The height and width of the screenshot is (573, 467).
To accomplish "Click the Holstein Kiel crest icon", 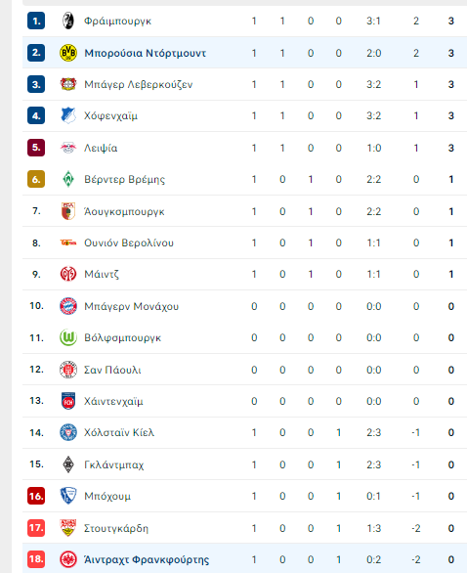I will coord(68,432).
